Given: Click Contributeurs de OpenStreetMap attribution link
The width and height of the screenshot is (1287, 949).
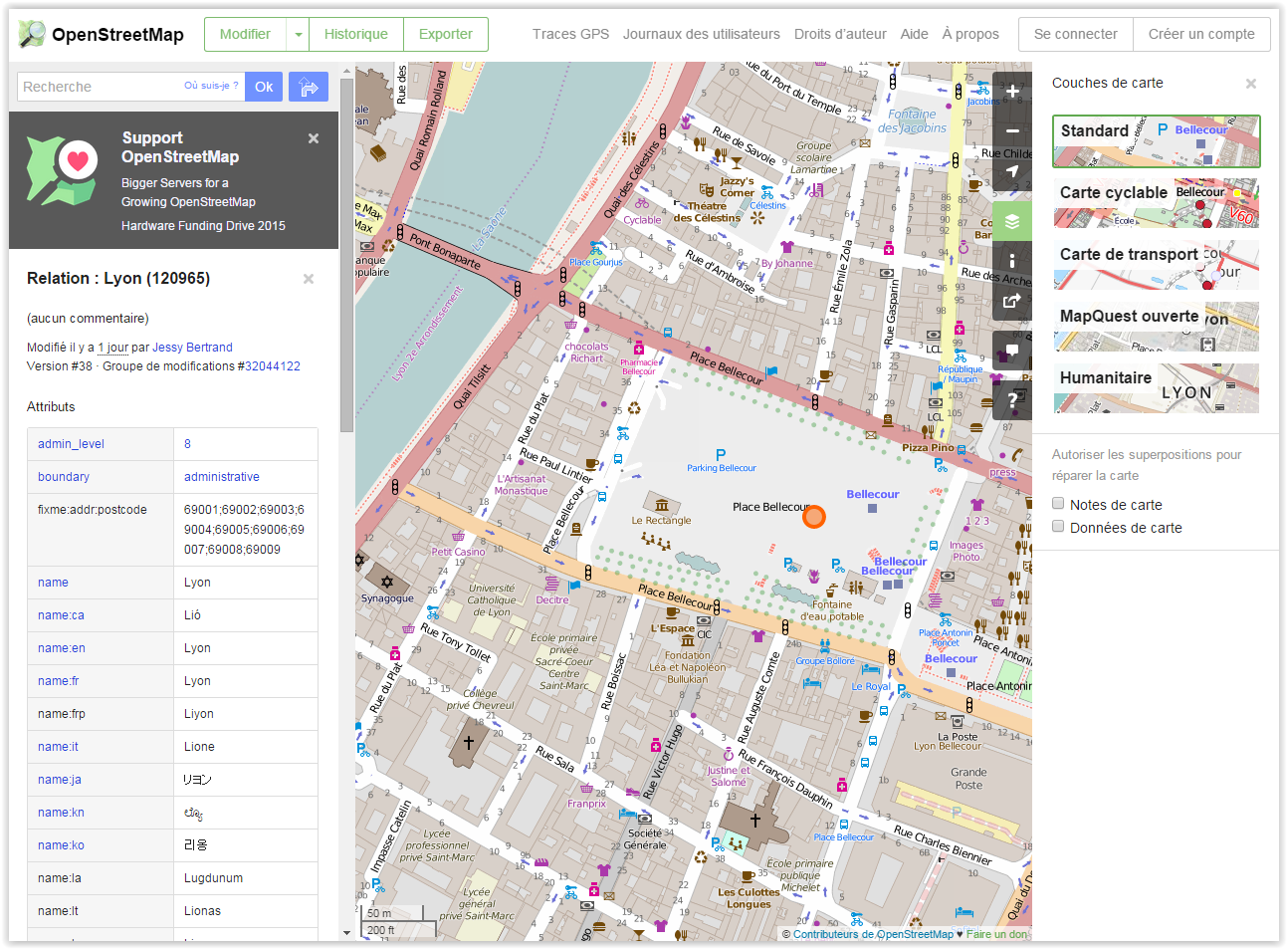Looking at the screenshot, I should tap(873, 934).
